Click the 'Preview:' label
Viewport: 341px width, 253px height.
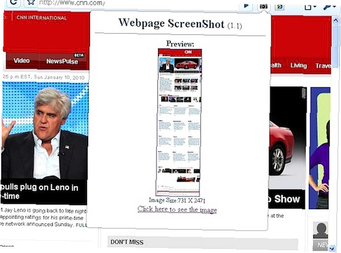point(180,44)
